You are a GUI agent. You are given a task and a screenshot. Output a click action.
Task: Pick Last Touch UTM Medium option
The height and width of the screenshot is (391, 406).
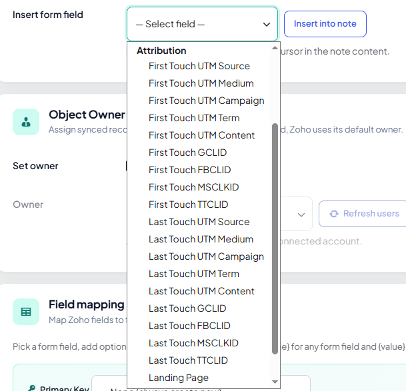pos(199,239)
